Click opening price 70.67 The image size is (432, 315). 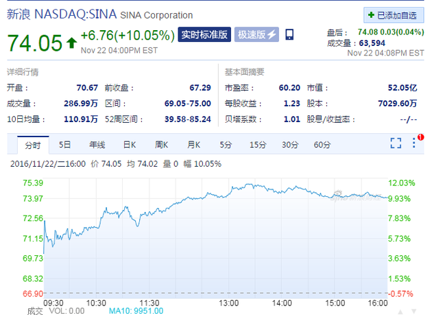[87, 88]
